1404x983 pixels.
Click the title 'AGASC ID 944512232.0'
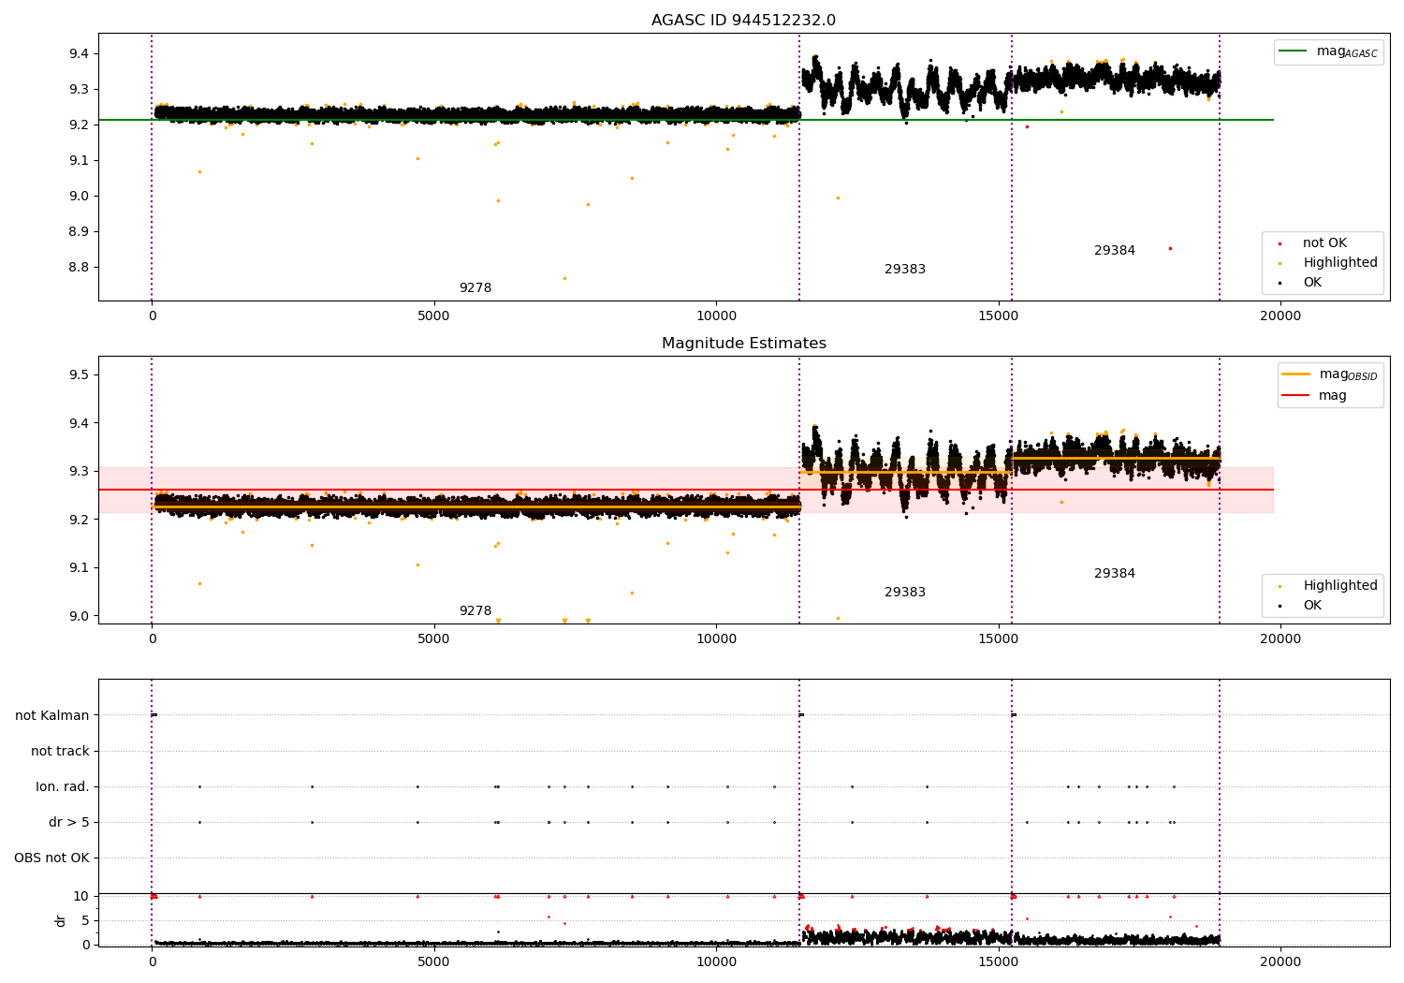(743, 21)
